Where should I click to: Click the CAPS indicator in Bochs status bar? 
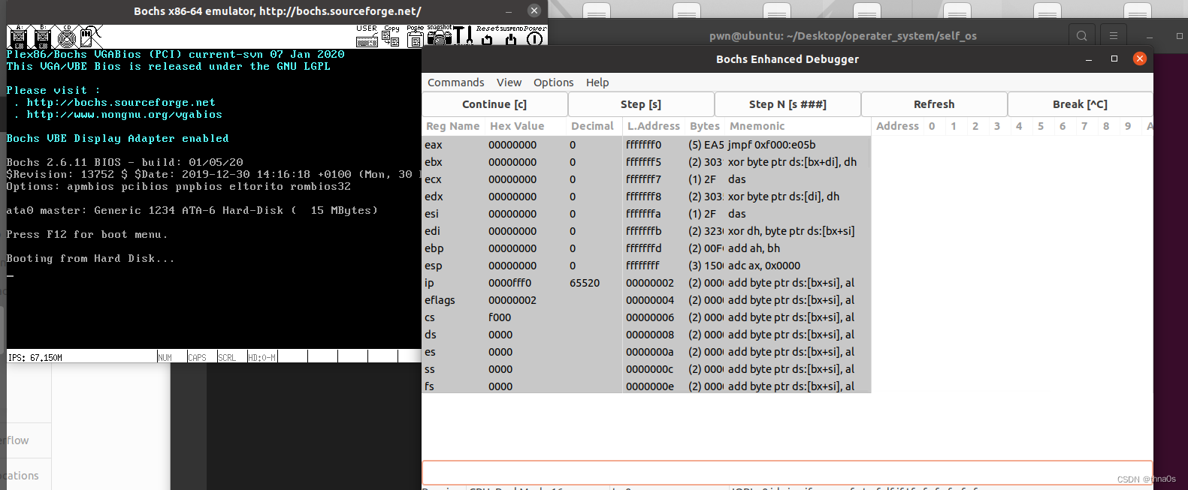tap(197, 358)
